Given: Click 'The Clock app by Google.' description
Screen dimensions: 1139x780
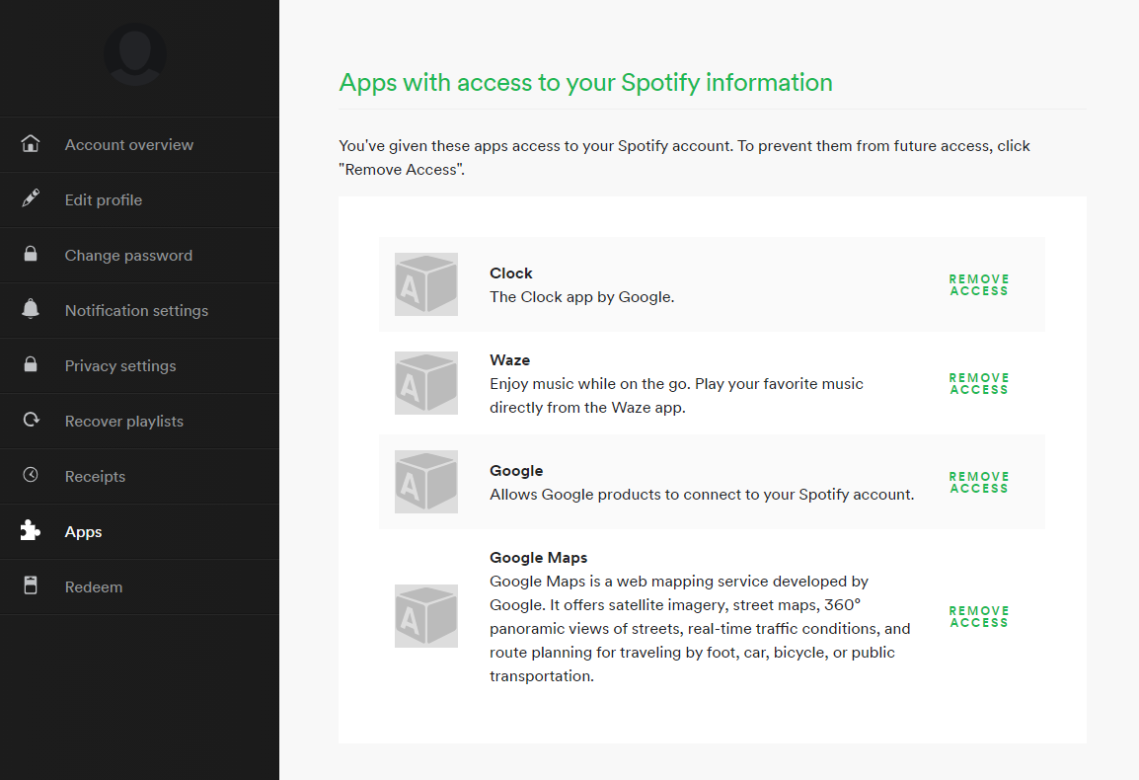Looking at the screenshot, I should tap(582, 296).
